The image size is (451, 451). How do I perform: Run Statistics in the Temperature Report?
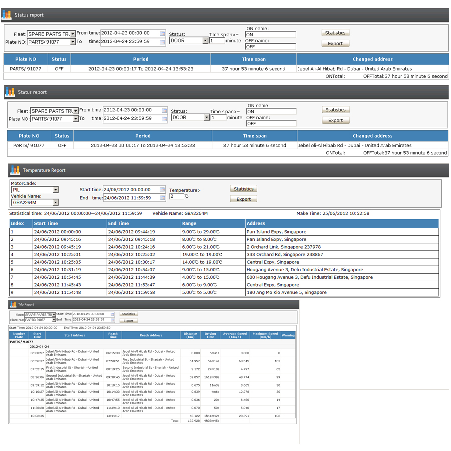(244, 189)
